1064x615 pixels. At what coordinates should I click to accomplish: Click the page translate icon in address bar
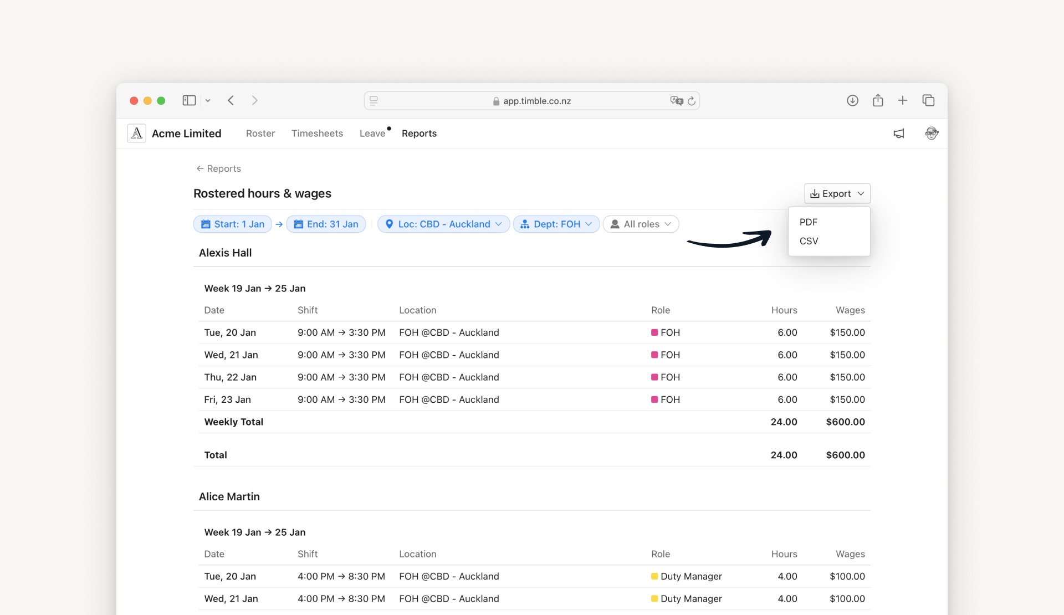[x=676, y=101]
